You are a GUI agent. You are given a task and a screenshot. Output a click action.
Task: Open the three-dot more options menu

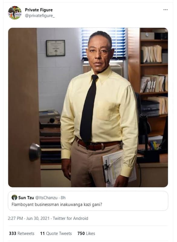tap(166, 10)
